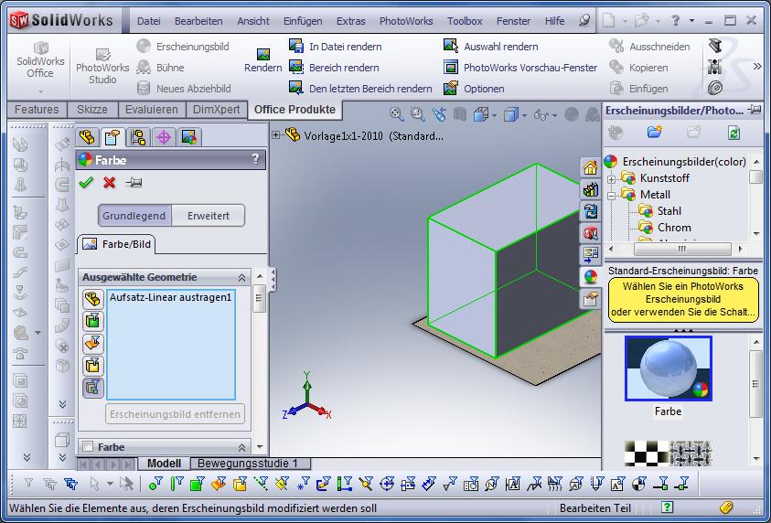This screenshot has width=771, height=523.
Task: Click Erscheinungsbild entfernen button
Action: pos(176,414)
